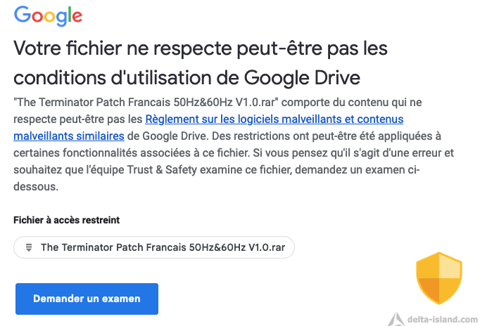Click the quoted .rar filename in the paragraph
The image size is (480, 326).
[146, 102]
